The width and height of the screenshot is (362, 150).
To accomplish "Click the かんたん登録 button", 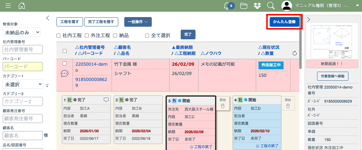I will pyautogui.click(x=284, y=22).
